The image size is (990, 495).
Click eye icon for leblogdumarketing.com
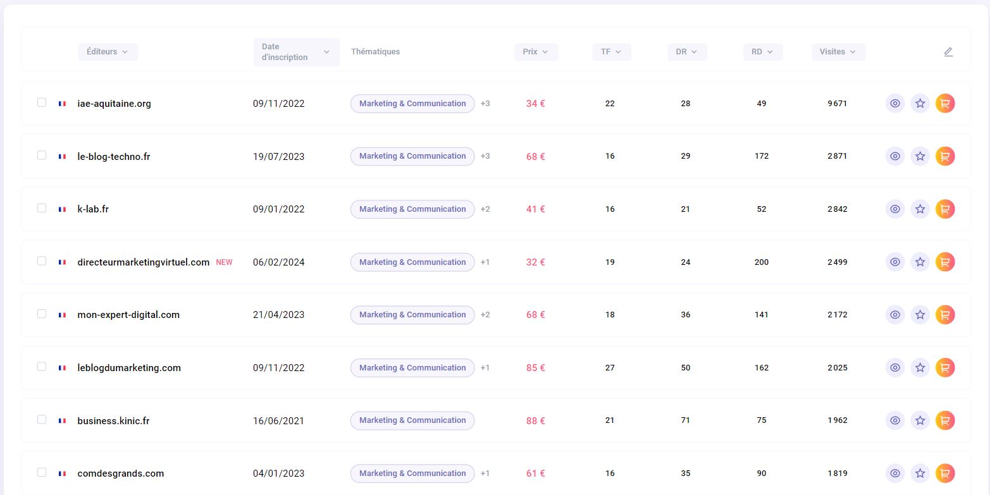(x=894, y=367)
